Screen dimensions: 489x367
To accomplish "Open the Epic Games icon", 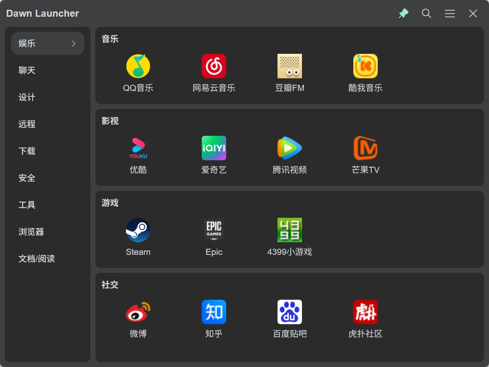I will (x=214, y=230).
